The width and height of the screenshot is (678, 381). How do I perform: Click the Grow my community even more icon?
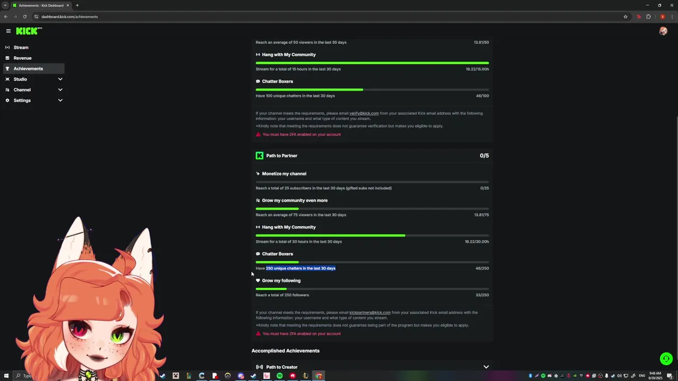[x=258, y=201]
